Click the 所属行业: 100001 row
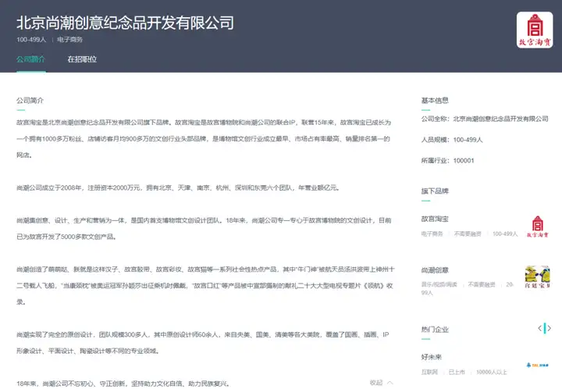The width and height of the screenshot is (562, 389). pyautogui.click(x=448, y=161)
